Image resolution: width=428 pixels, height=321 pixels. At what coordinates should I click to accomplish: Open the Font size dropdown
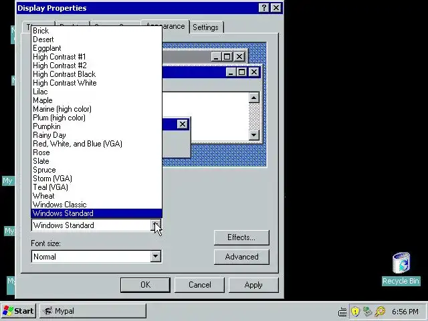point(156,257)
